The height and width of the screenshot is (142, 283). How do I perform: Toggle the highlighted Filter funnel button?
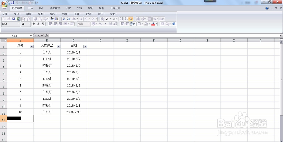point(131,19)
